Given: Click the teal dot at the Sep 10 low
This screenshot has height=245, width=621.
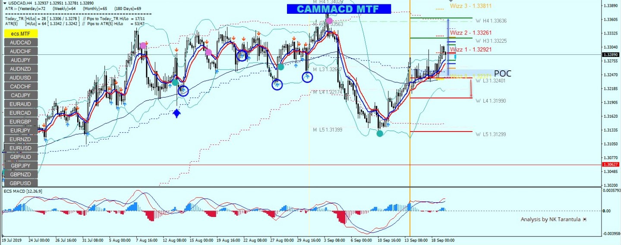Looking at the screenshot, I should [x=380, y=134].
